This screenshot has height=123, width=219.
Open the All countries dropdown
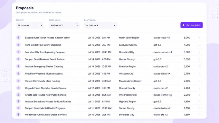30,25
